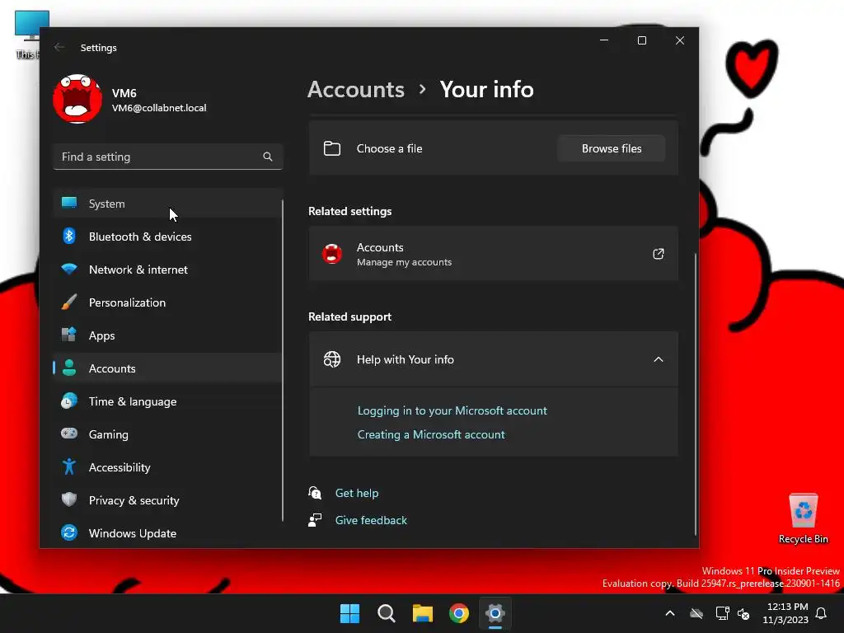Click the shield icon beside Privacy & security
The height and width of the screenshot is (633, 844).
click(69, 499)
